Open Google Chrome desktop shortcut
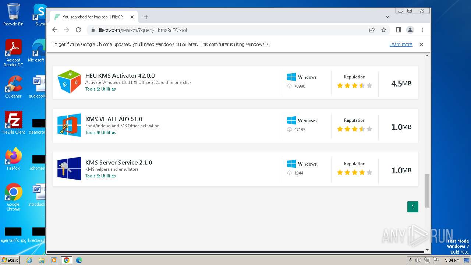Image resolution: width=471 pixels, height=265 pixels. point(13,197)
